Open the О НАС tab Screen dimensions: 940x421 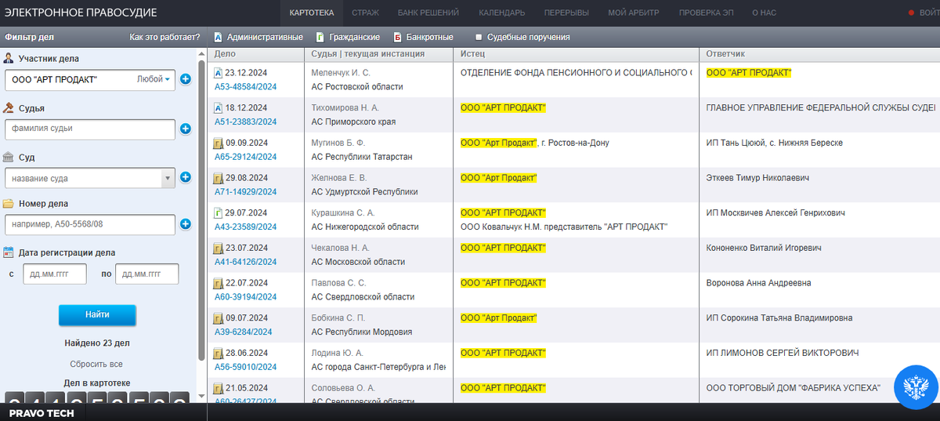point(765,13)
